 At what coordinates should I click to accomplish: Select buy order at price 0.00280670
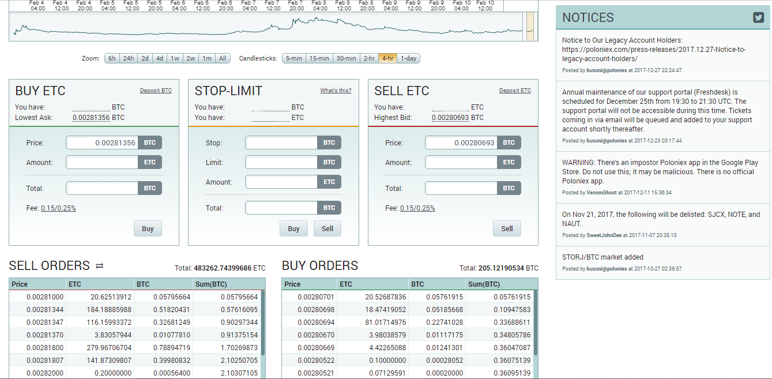(407, 335)
